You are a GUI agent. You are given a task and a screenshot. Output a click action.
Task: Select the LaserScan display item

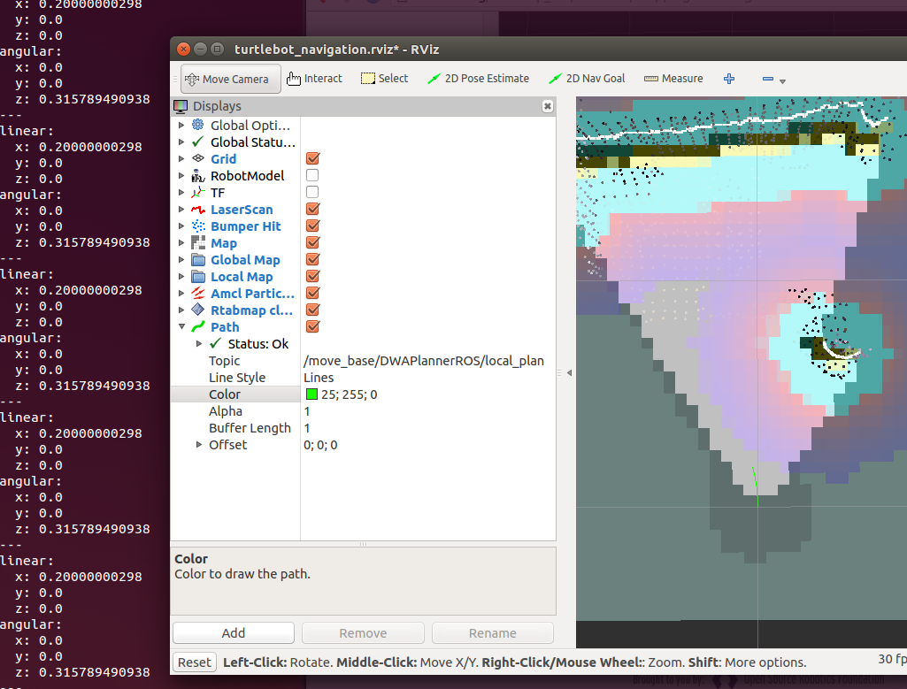241,210
